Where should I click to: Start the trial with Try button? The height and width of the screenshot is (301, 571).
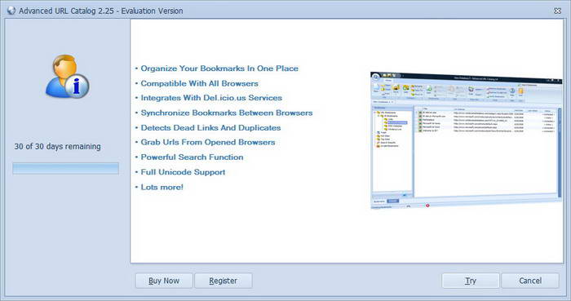click(471, 281)
